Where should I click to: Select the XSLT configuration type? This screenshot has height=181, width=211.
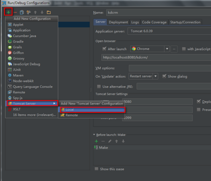32,109
